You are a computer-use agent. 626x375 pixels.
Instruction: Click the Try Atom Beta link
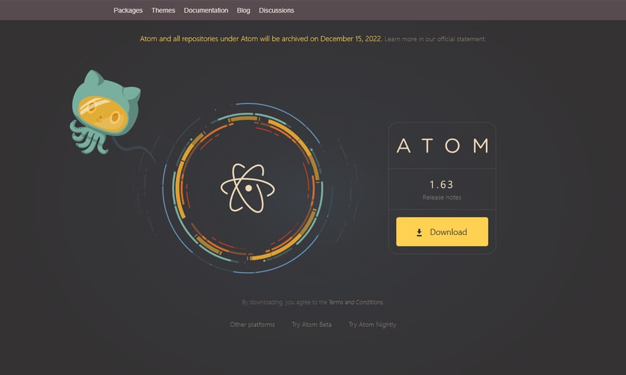coord(312,324)
